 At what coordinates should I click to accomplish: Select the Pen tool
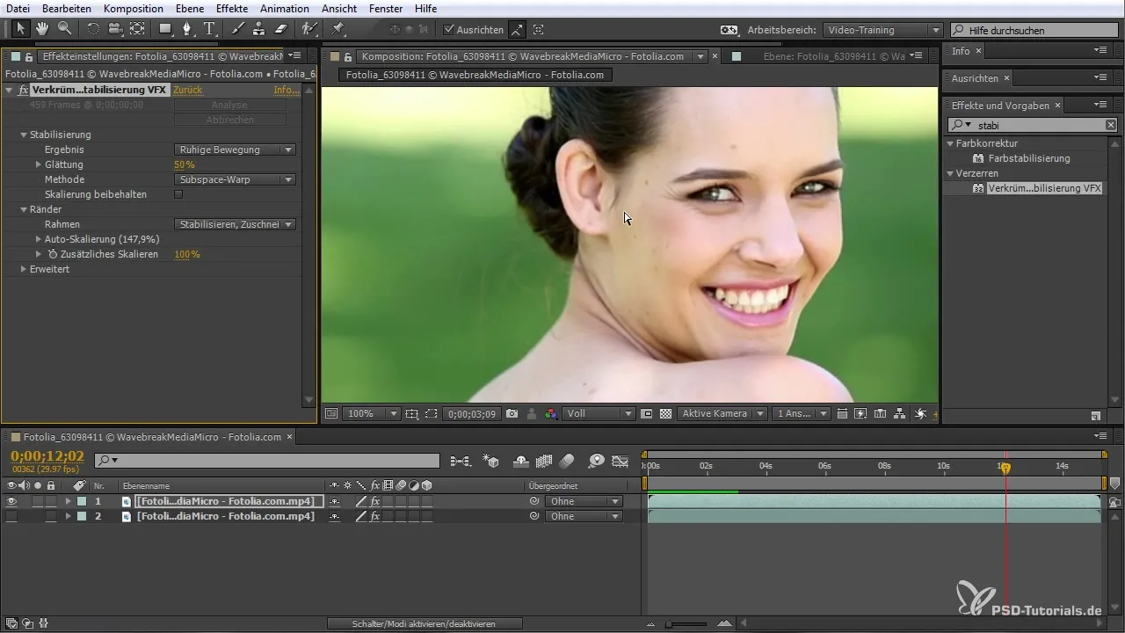[x=187, y=29]
